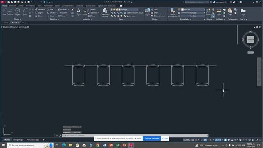This screenshot has width=263, height=148.
Task: Toggle object snap in status bar
Action: [219, 140]
